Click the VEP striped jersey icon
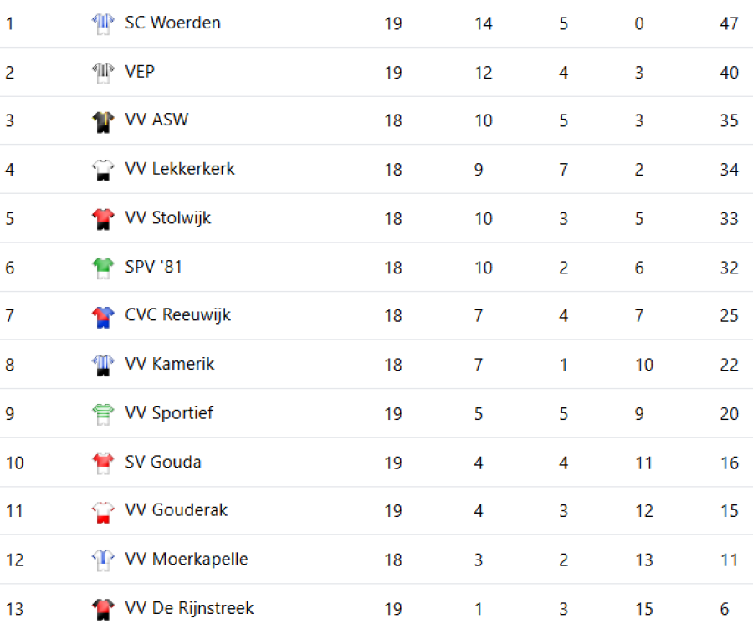753x639 pixels. point(102,73)
